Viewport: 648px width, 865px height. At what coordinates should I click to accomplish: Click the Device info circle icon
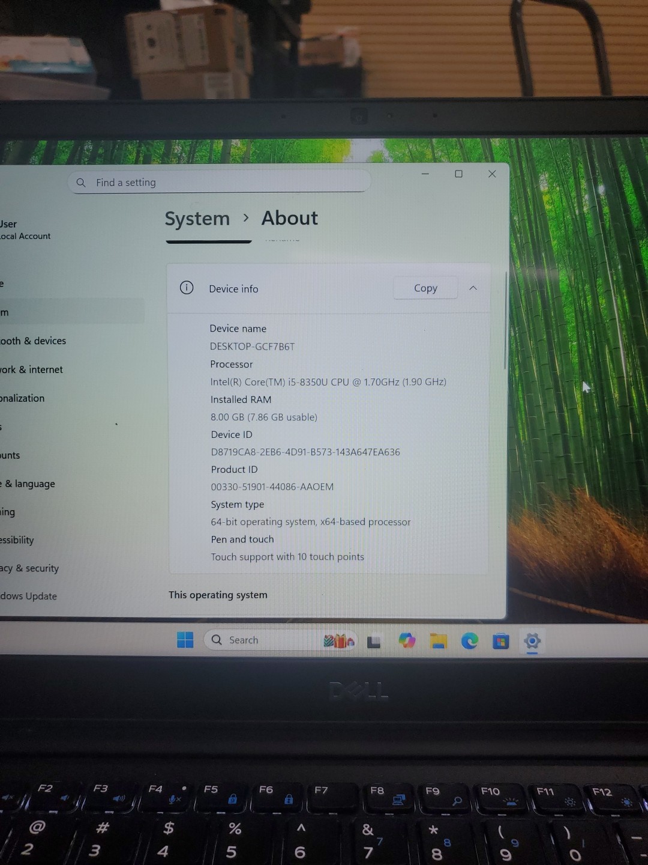coord(187,288)
